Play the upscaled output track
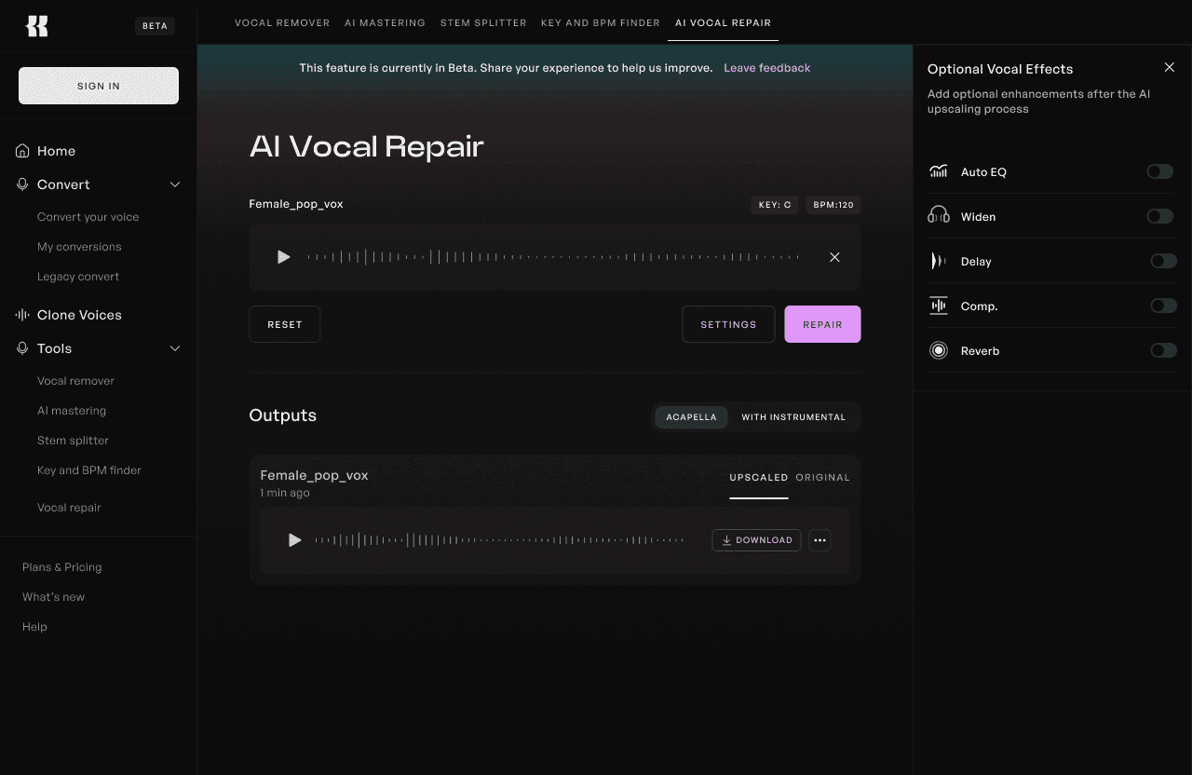1192x775 pixels. [x=295, y=540]
